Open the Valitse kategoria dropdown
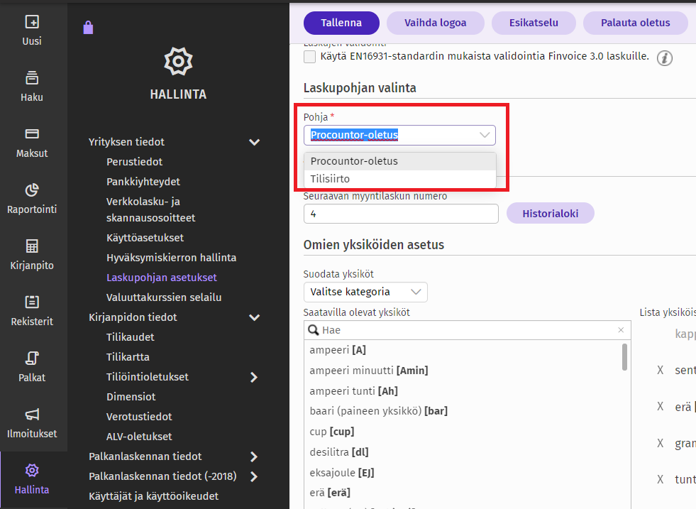 365,292
